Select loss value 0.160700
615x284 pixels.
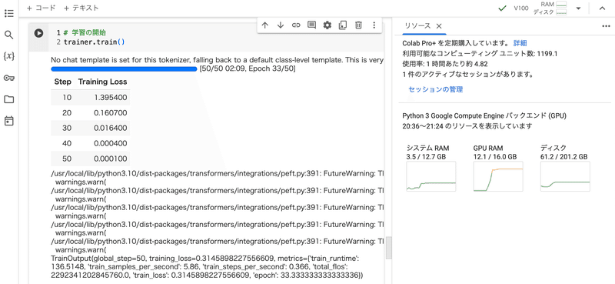[x=110, y=113]
